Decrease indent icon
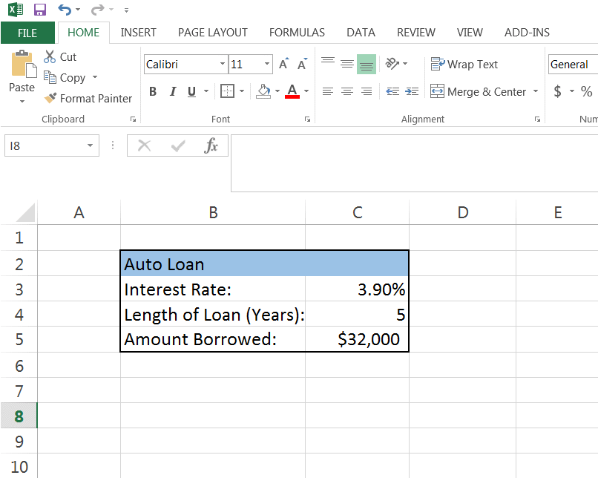 tap(392, 91)
